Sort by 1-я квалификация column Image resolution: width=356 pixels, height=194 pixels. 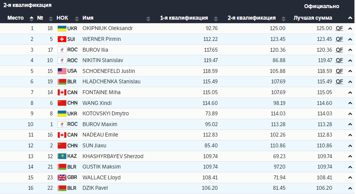point(215,18)
